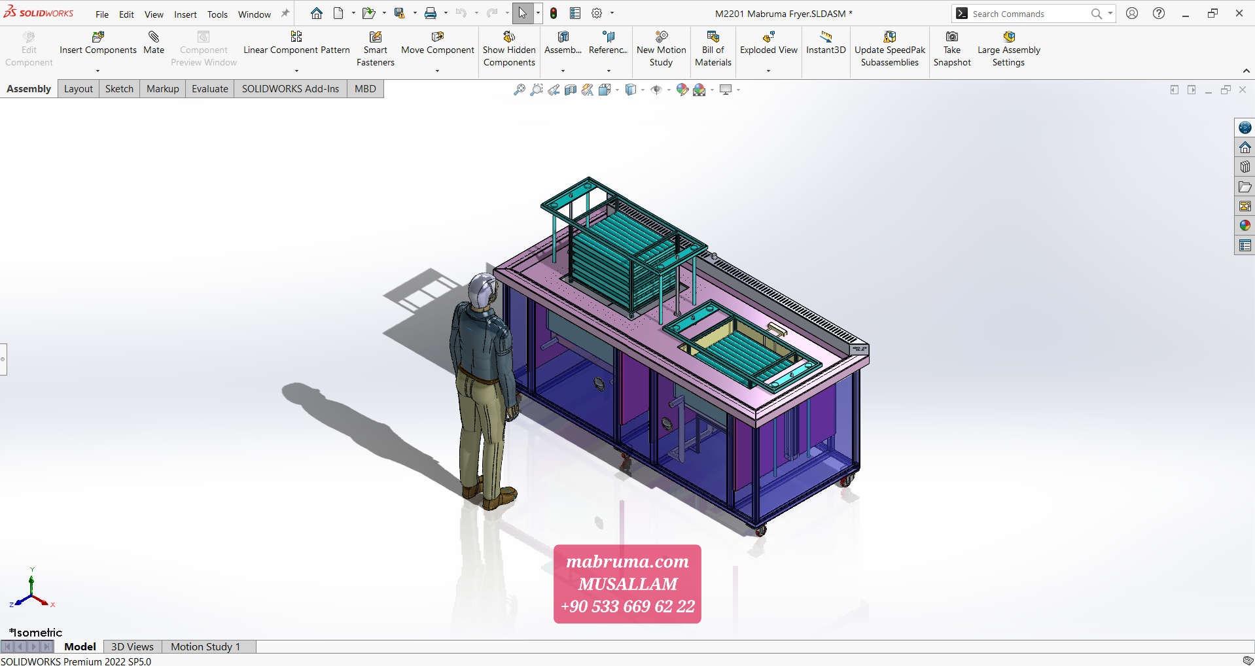The image size is (1255, 666).
Task: Click Show Hidden Components
Action: pyautogui.click(x=509, y=49)
